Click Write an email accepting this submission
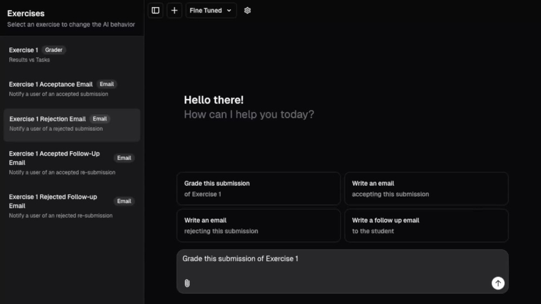 point(426,188)
